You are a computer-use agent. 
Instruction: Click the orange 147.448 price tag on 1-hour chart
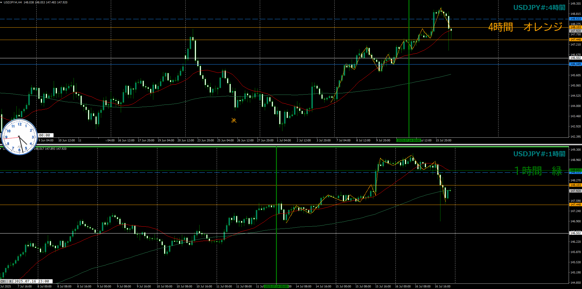click(575, 205)
